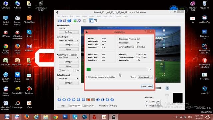The height and width of the screenshot is (120, 213).
Task: Open the Video Output codec dropdown
Action: (x=69, y=40)
